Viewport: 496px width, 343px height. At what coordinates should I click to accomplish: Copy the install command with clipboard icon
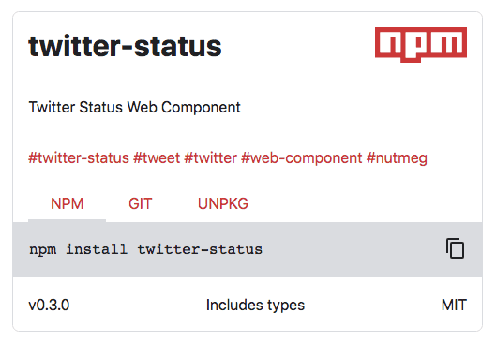coord(455,248)
